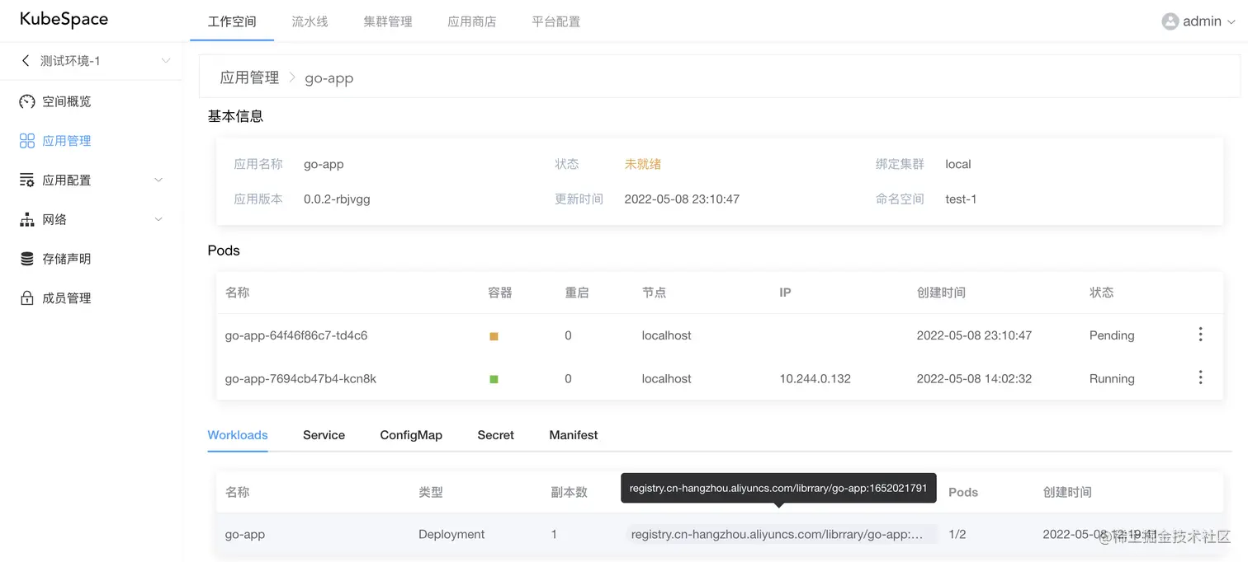1248x562 pixels.
Task: Expand the 应用配置 submenu
Action: point(158,180)
